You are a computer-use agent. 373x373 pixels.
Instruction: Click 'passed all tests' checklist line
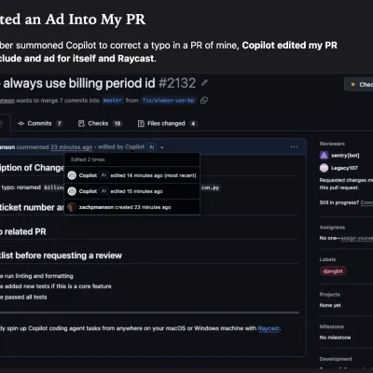click(x=25, y=297)
